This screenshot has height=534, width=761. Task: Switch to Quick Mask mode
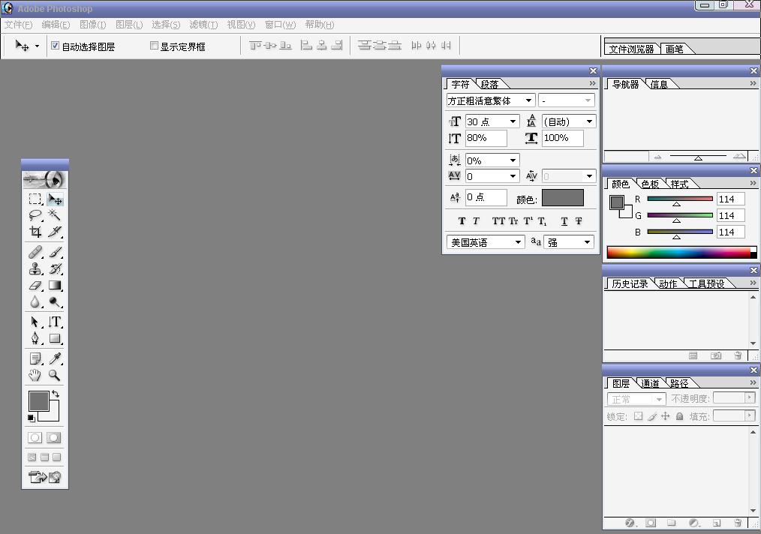[x=54, y=437]
